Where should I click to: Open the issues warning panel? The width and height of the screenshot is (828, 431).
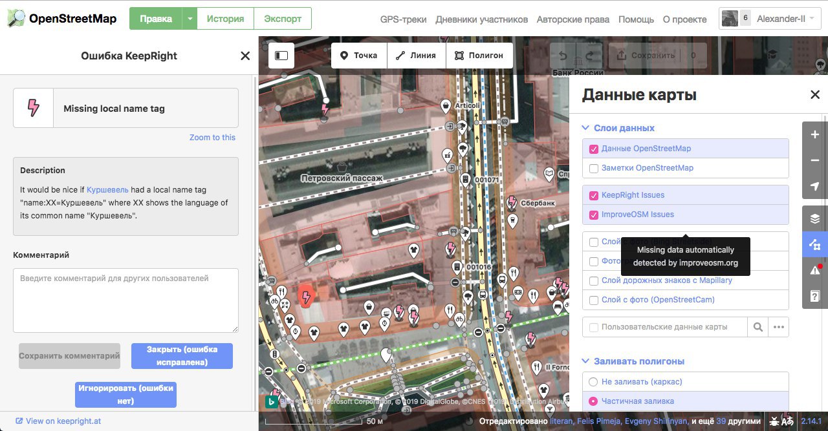coord(814,270)
